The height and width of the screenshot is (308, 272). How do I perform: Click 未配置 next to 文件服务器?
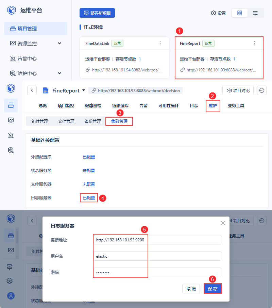(x=89, y=184)
